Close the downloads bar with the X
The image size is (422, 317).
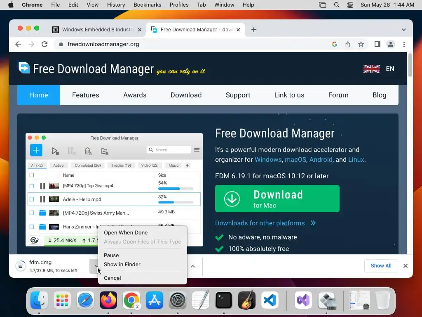click(406, 266)
